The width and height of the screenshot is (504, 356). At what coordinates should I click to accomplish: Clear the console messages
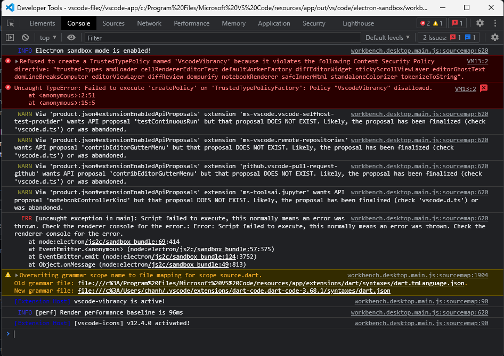coord(25,37)
